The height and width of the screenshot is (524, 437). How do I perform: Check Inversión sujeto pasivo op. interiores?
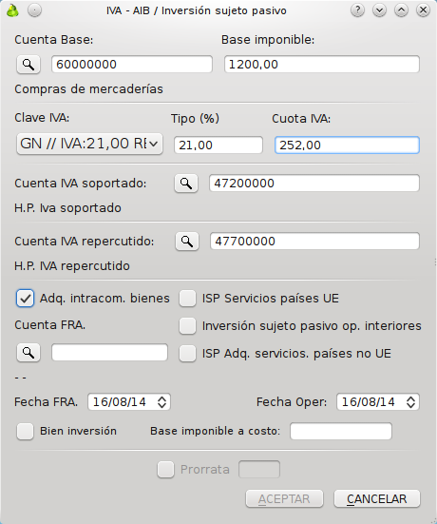click(187, 326)
